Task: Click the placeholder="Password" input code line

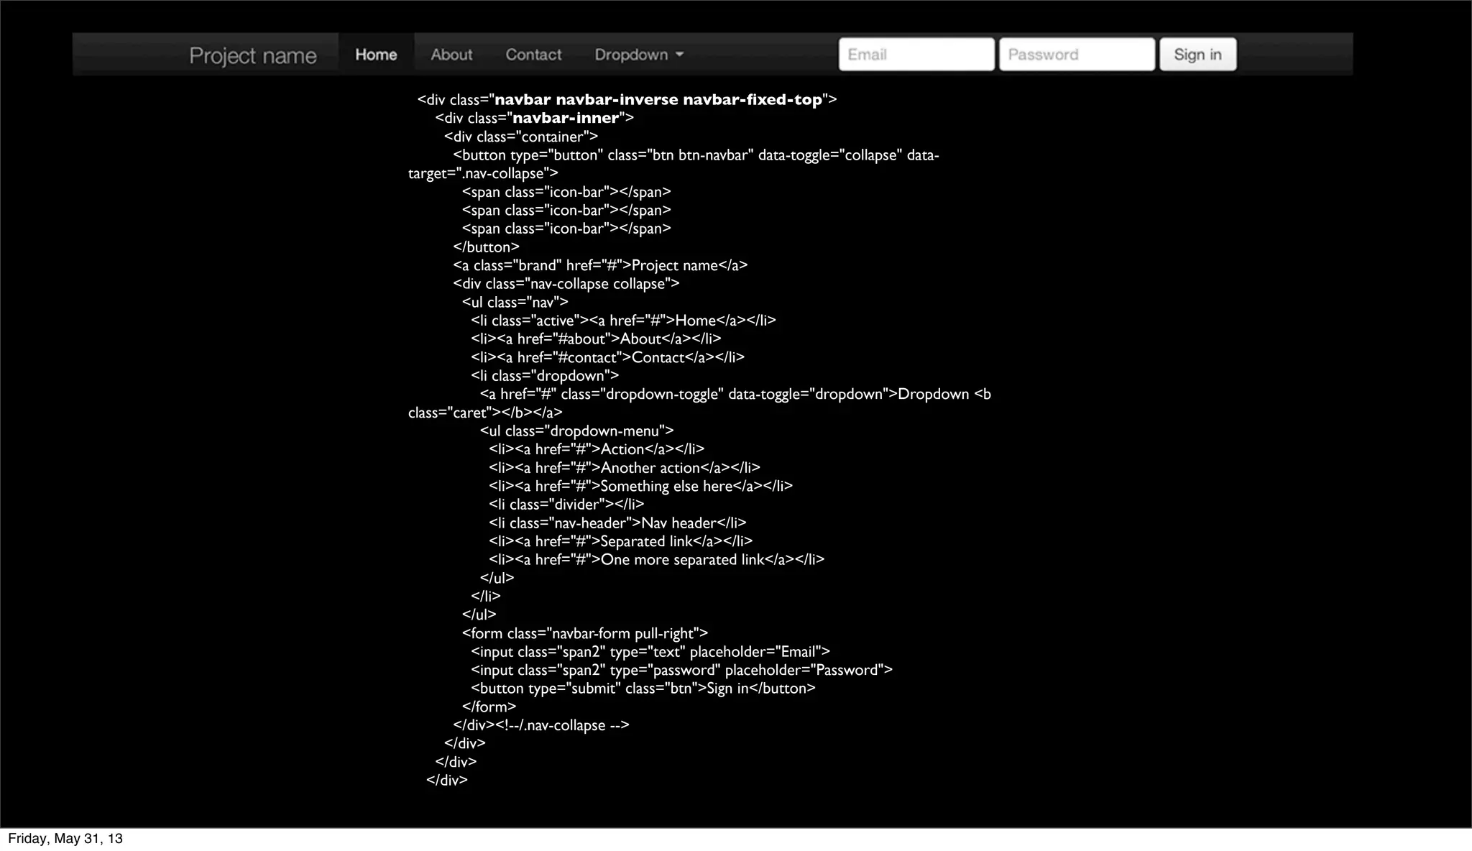Action: (x=681, y=670)
